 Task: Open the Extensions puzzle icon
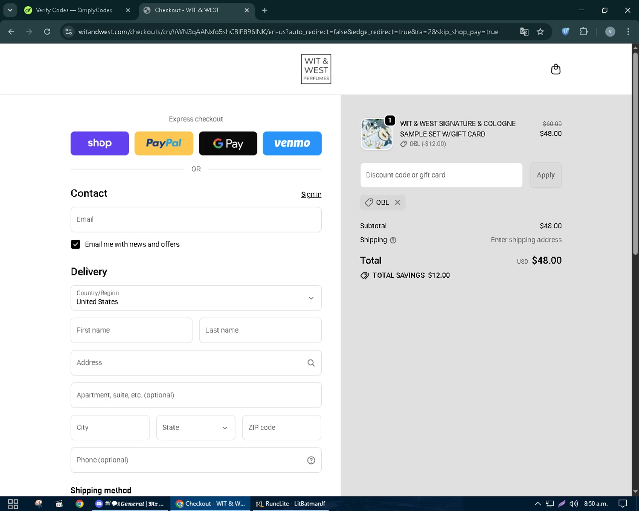pos(584,32)
